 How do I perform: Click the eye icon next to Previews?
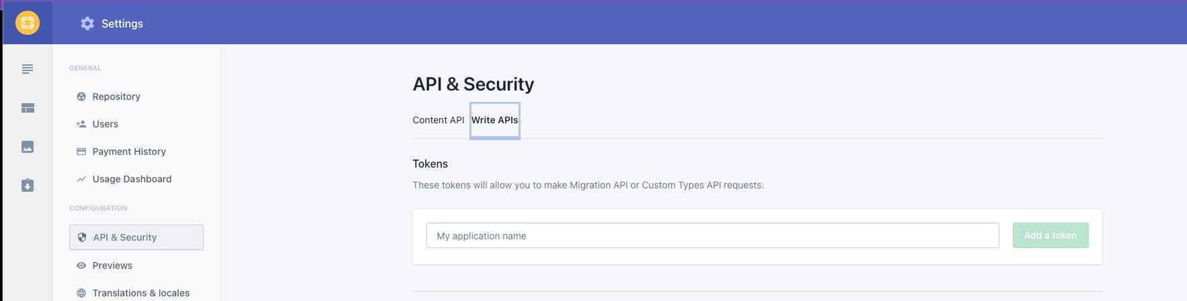pyautogui.click(x=81, y=265)
